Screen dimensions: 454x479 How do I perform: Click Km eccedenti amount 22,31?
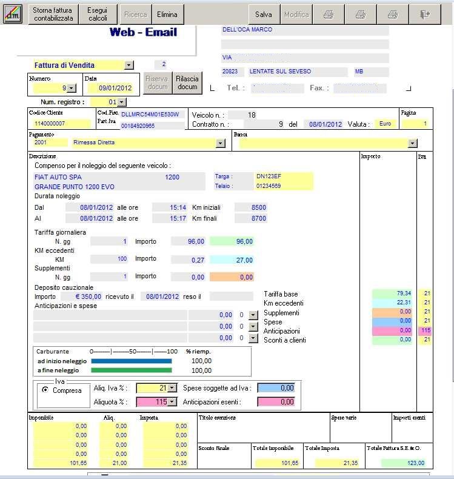[392, 303]
